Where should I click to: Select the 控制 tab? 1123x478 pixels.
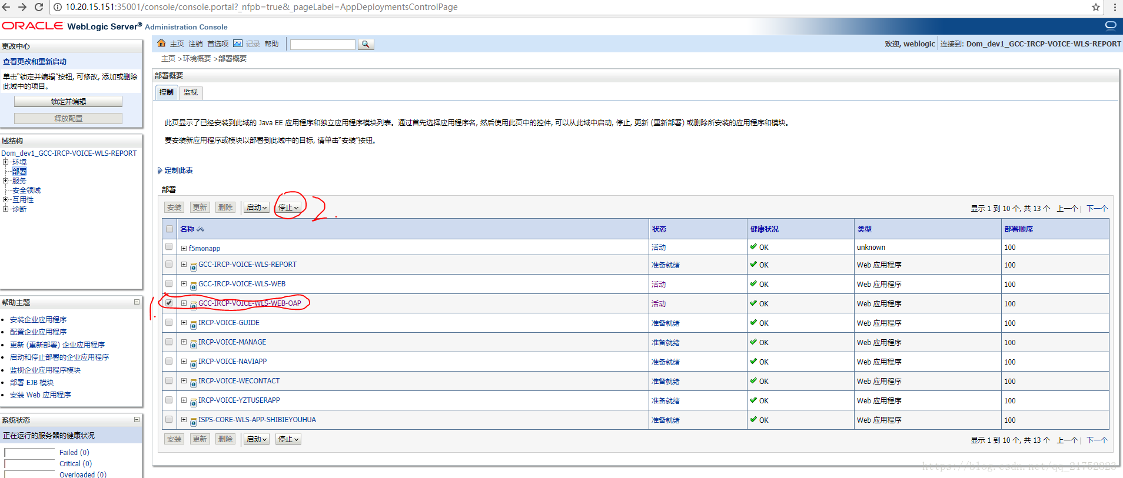(167, 92)
